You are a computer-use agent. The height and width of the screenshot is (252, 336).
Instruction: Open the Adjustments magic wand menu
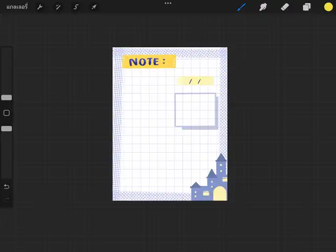tap(58, 7)
